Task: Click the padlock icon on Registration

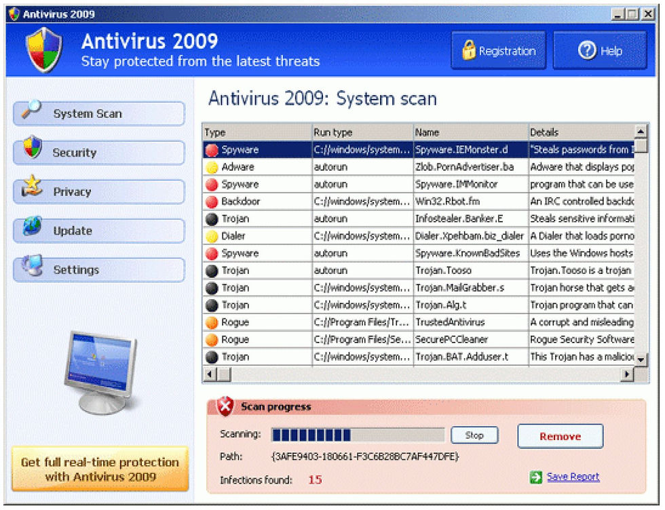Action: click(x=468, y=50)
